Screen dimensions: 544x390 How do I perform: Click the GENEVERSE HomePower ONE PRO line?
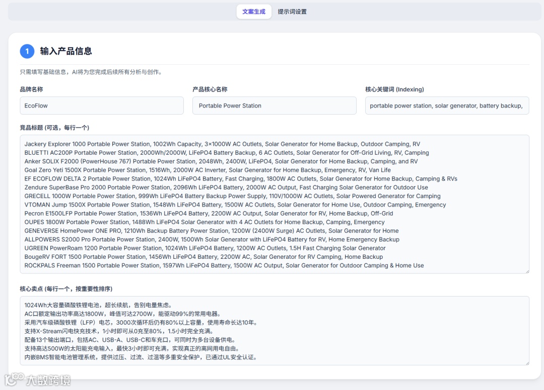[x=212, y=231]
